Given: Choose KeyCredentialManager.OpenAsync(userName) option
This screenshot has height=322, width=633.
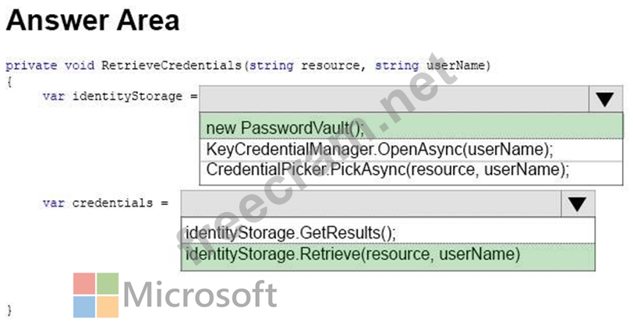Looking at the screenshot, I should (x=411, y=150).
